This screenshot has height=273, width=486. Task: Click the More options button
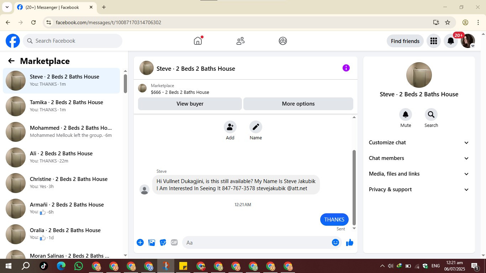298,104
